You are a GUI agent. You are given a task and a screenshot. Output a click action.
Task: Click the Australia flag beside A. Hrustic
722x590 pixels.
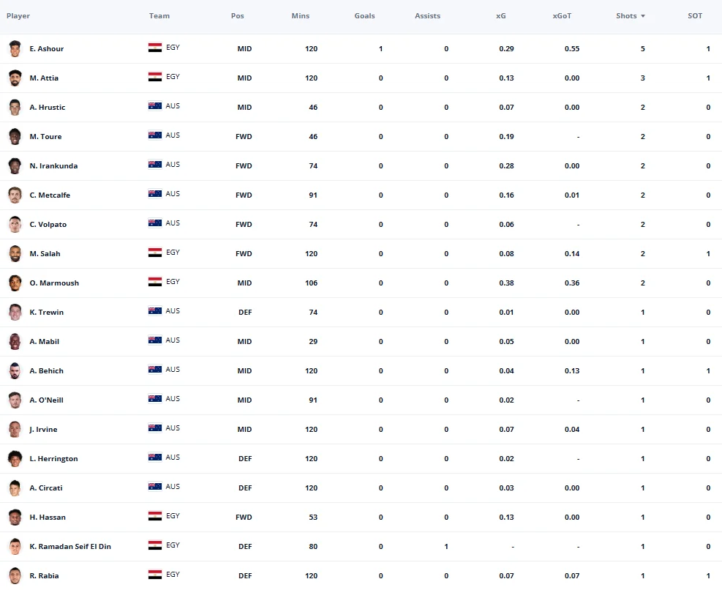[155, 106]
